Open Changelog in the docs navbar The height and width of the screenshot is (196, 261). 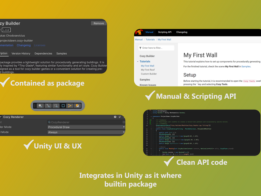pos(182,32)
